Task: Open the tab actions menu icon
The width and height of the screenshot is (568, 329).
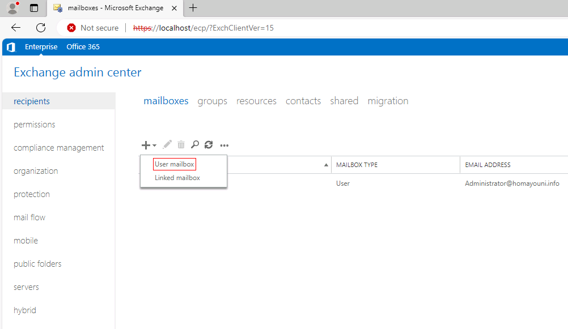Action: pyautogui.click(x=34, y=8)
